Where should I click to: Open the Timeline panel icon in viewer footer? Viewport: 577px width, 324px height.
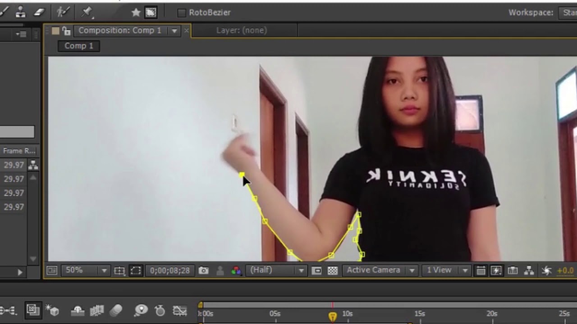point(513,270)
